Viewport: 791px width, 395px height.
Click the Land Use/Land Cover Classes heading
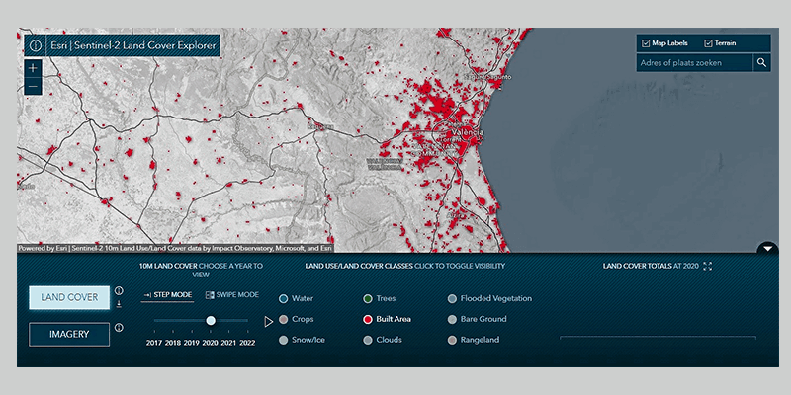click(405, 266)
